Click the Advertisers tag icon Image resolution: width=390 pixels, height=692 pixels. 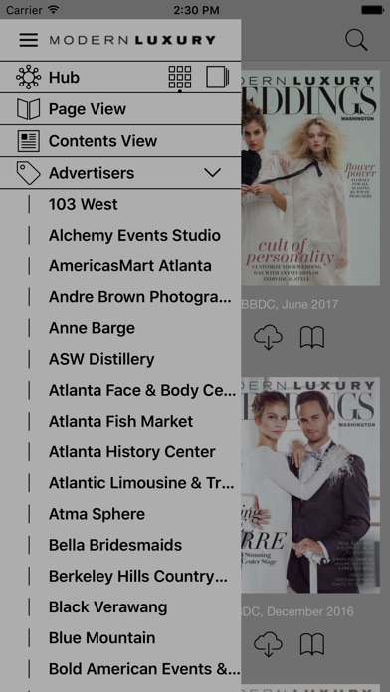pyautogui.click(x=28, y=173)
